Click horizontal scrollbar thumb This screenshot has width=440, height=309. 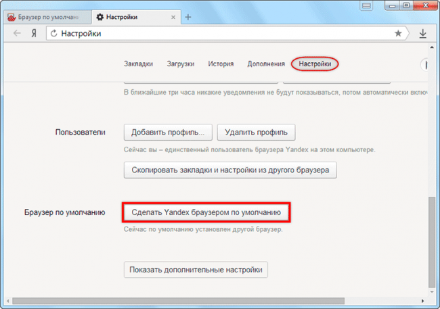pos(179,301)
